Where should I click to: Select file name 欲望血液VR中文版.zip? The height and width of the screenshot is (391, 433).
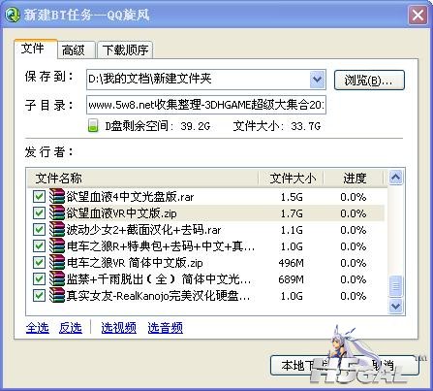[x=121, y=213]
